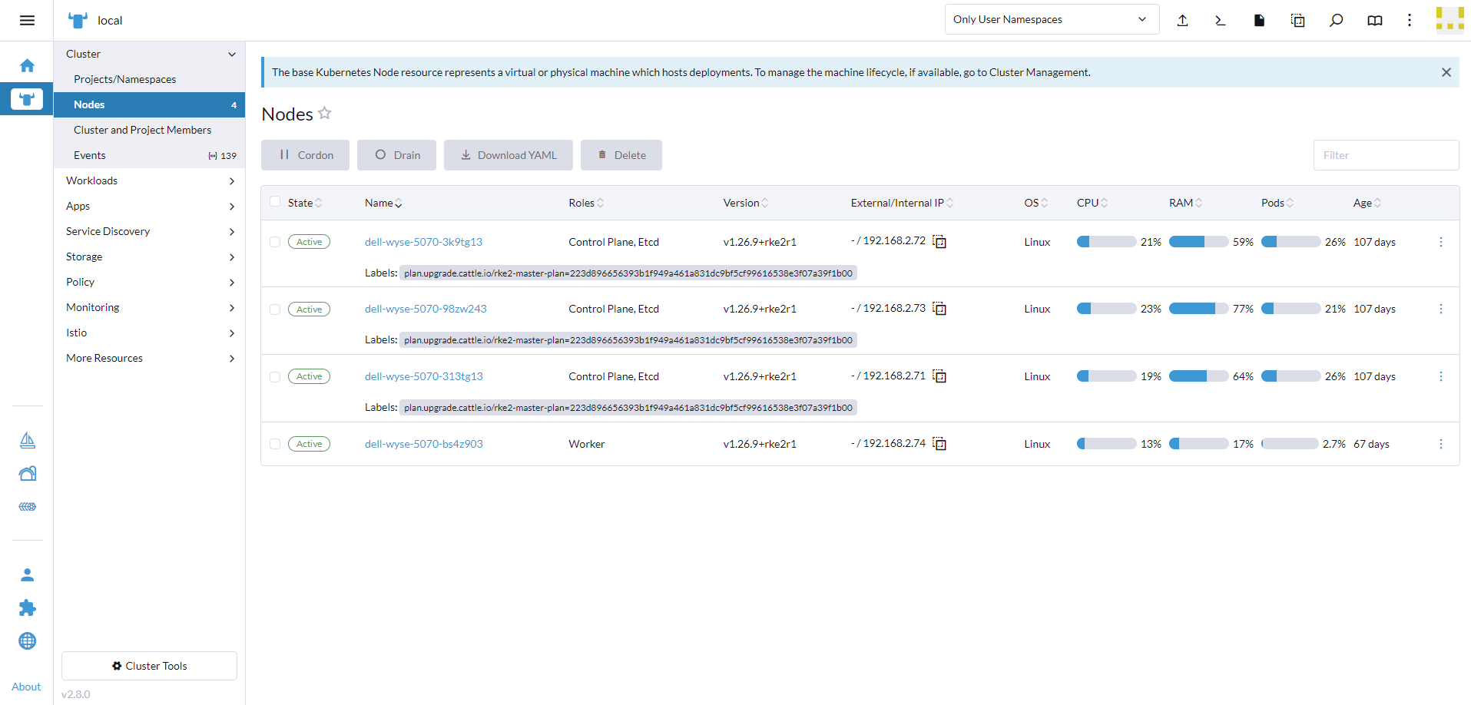
Task: Click the Import YAML upload icon
Action: pyautogui.click(x=1182, y=21)
